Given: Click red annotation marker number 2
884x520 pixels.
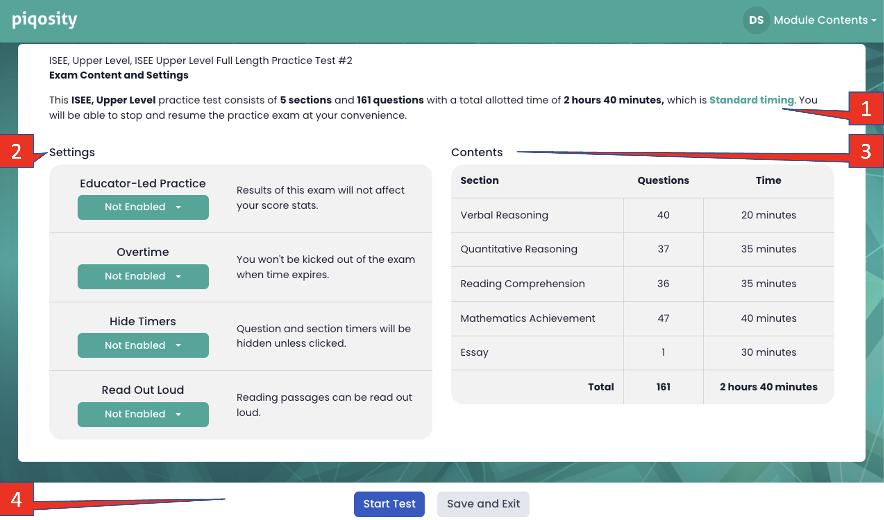Looking at the screenshot, I should (x=16, y=151).
